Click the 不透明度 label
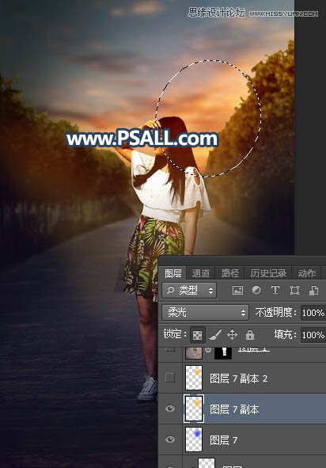The width and height of the screenshot is (326, 468). tap(276, 313)
